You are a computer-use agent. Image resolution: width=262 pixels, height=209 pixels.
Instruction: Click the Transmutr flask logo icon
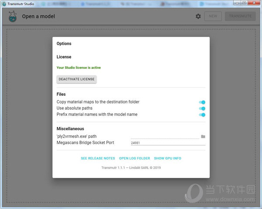coord(13,17)
